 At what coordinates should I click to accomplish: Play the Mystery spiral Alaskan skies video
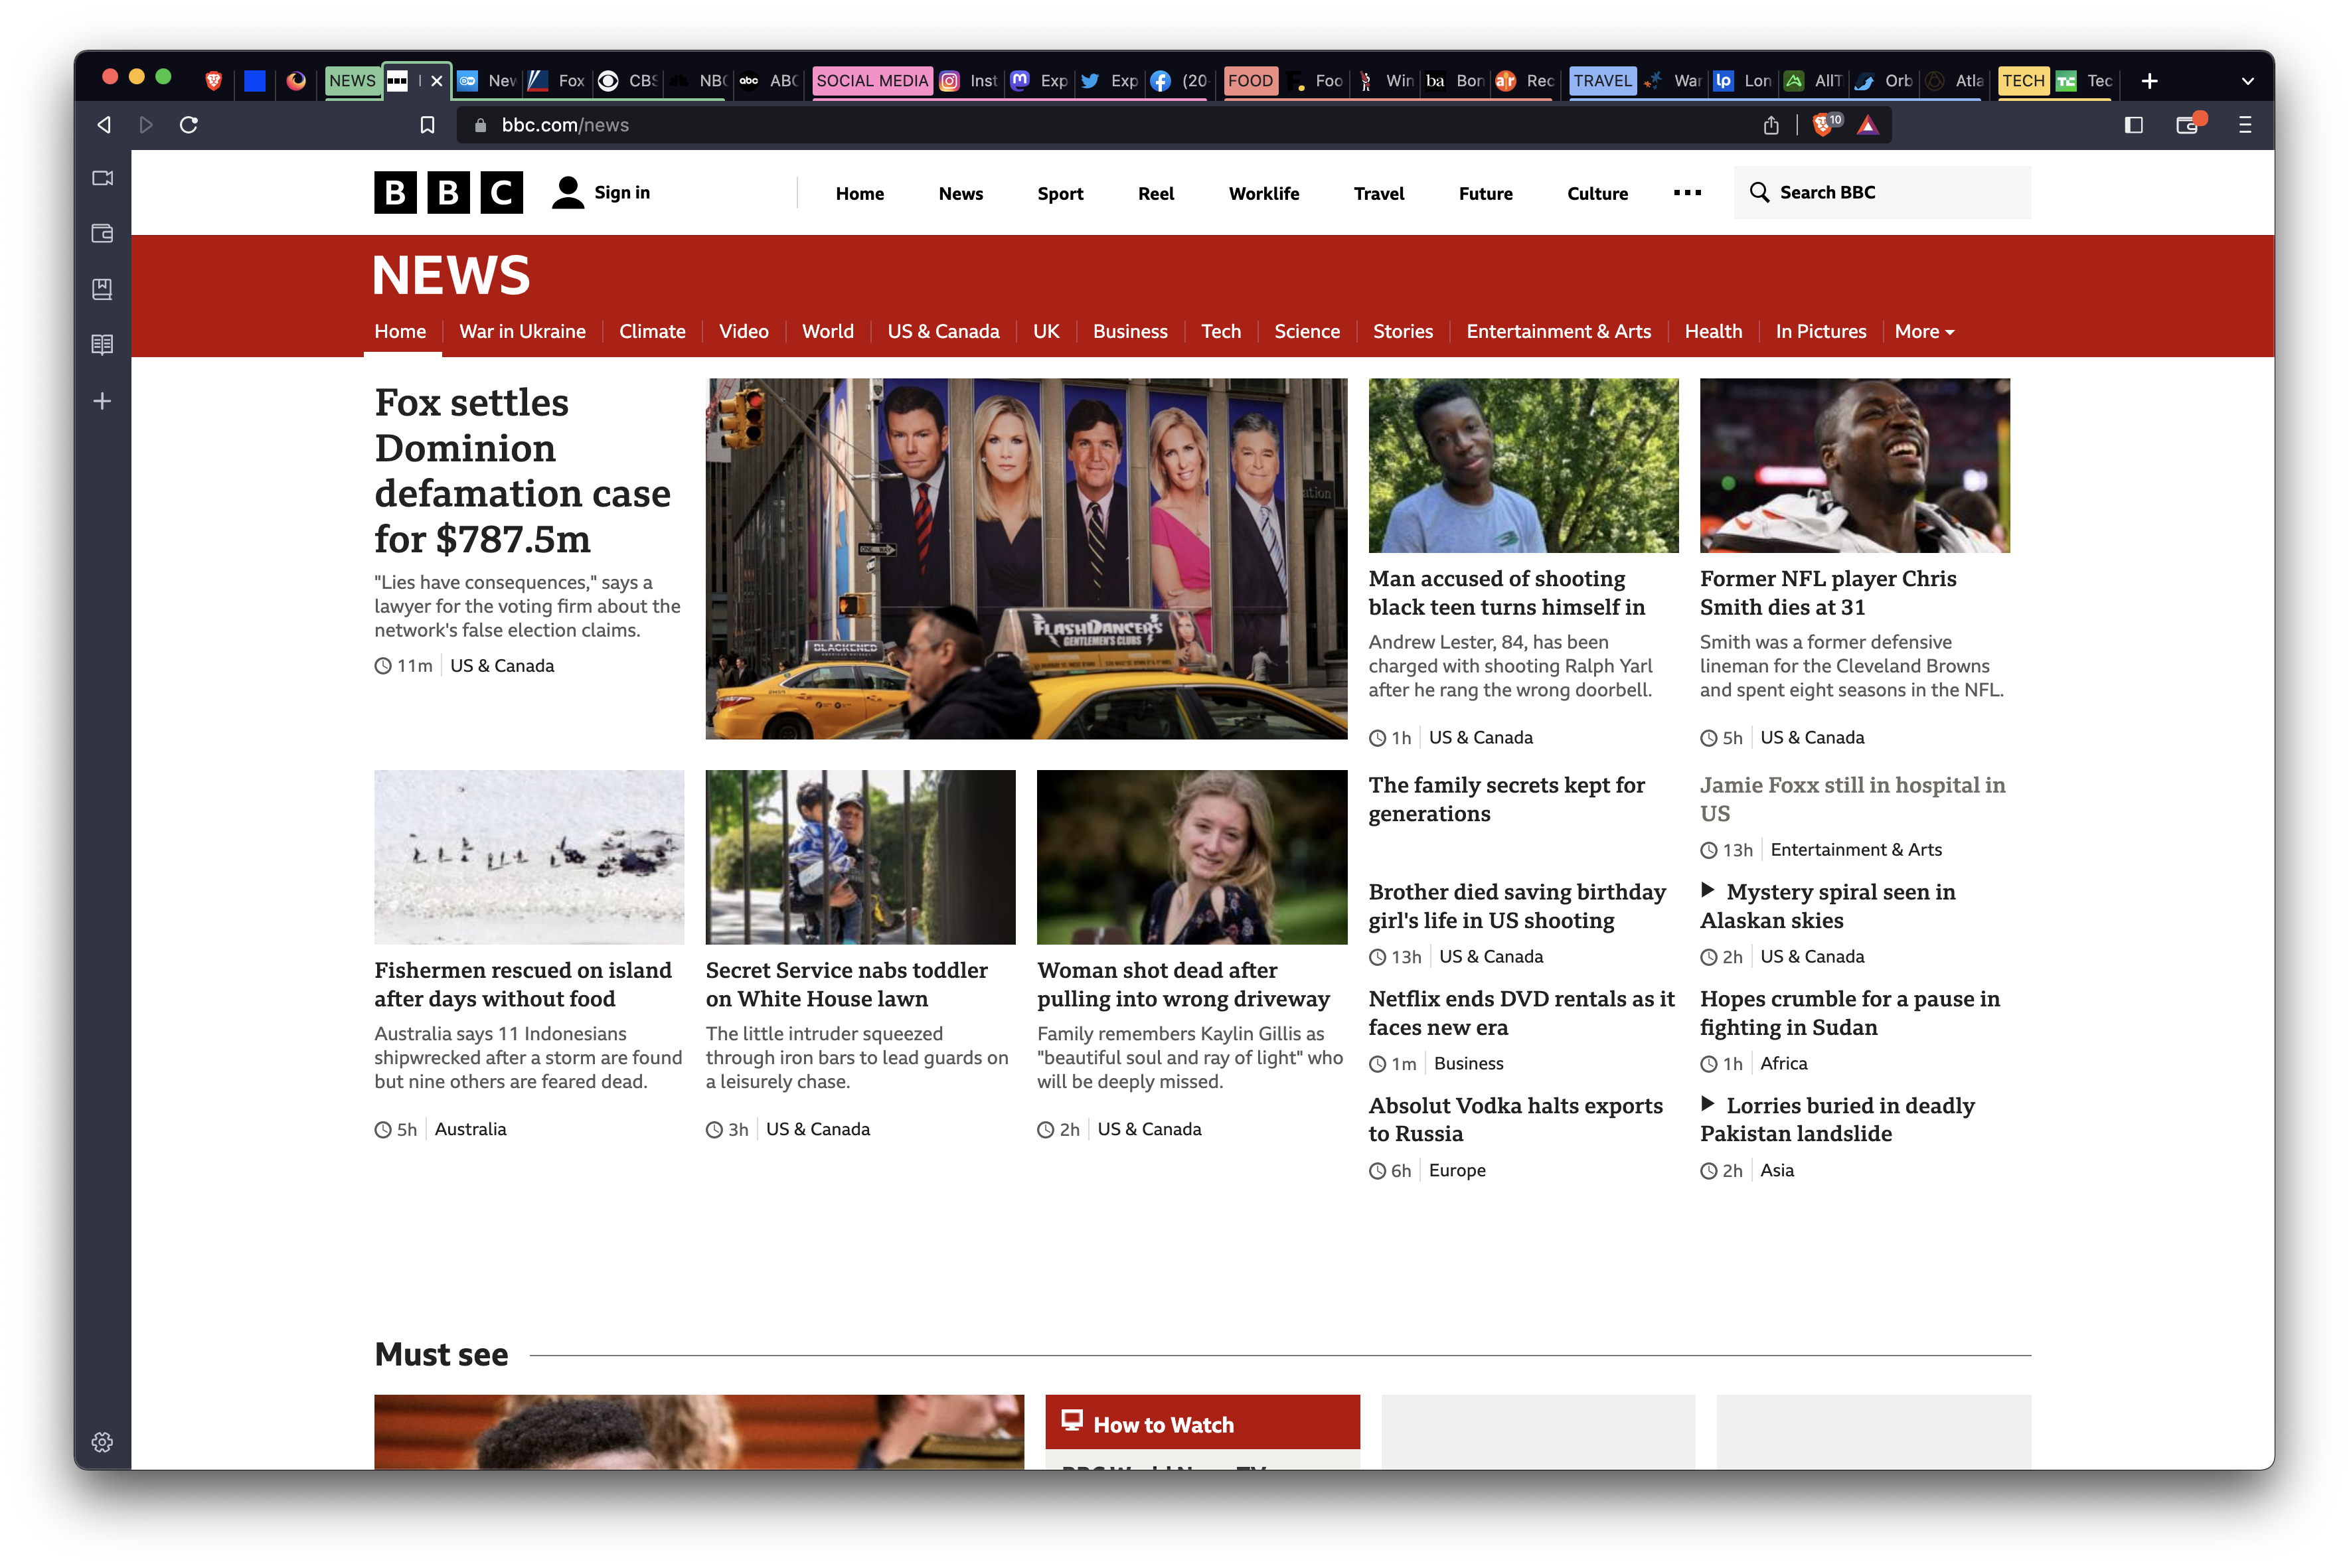[1828, 905]
